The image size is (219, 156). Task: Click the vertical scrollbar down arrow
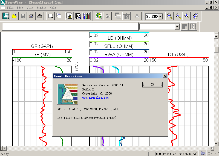[216, 144]
